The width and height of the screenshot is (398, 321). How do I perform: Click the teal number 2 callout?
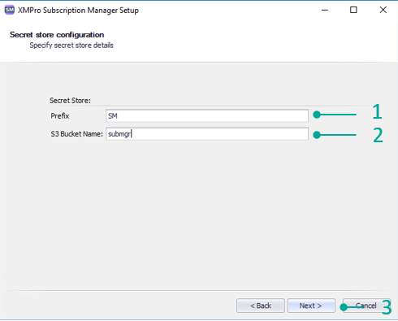point(378,135)
